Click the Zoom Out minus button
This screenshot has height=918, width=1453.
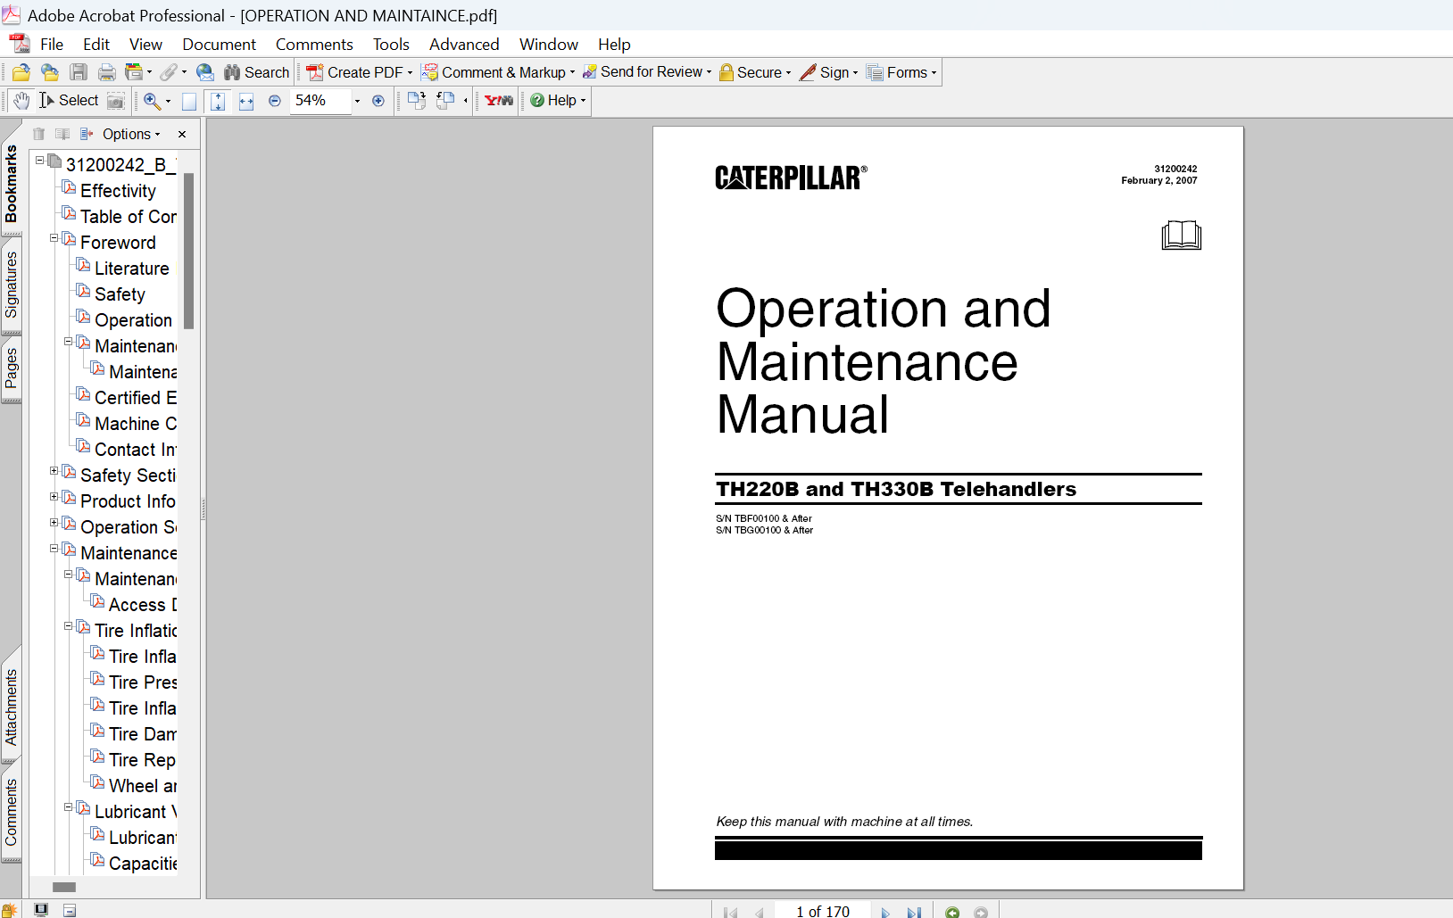click(x=275, y=101)
